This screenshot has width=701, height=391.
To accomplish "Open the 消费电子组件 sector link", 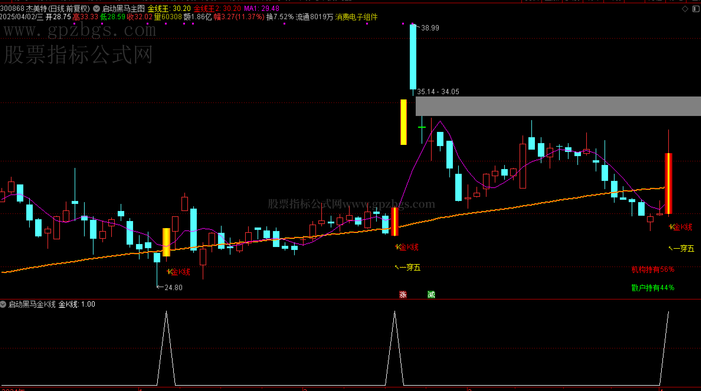I will [x=356, y=17].
